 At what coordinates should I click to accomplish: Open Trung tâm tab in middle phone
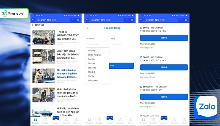point(100,121)
